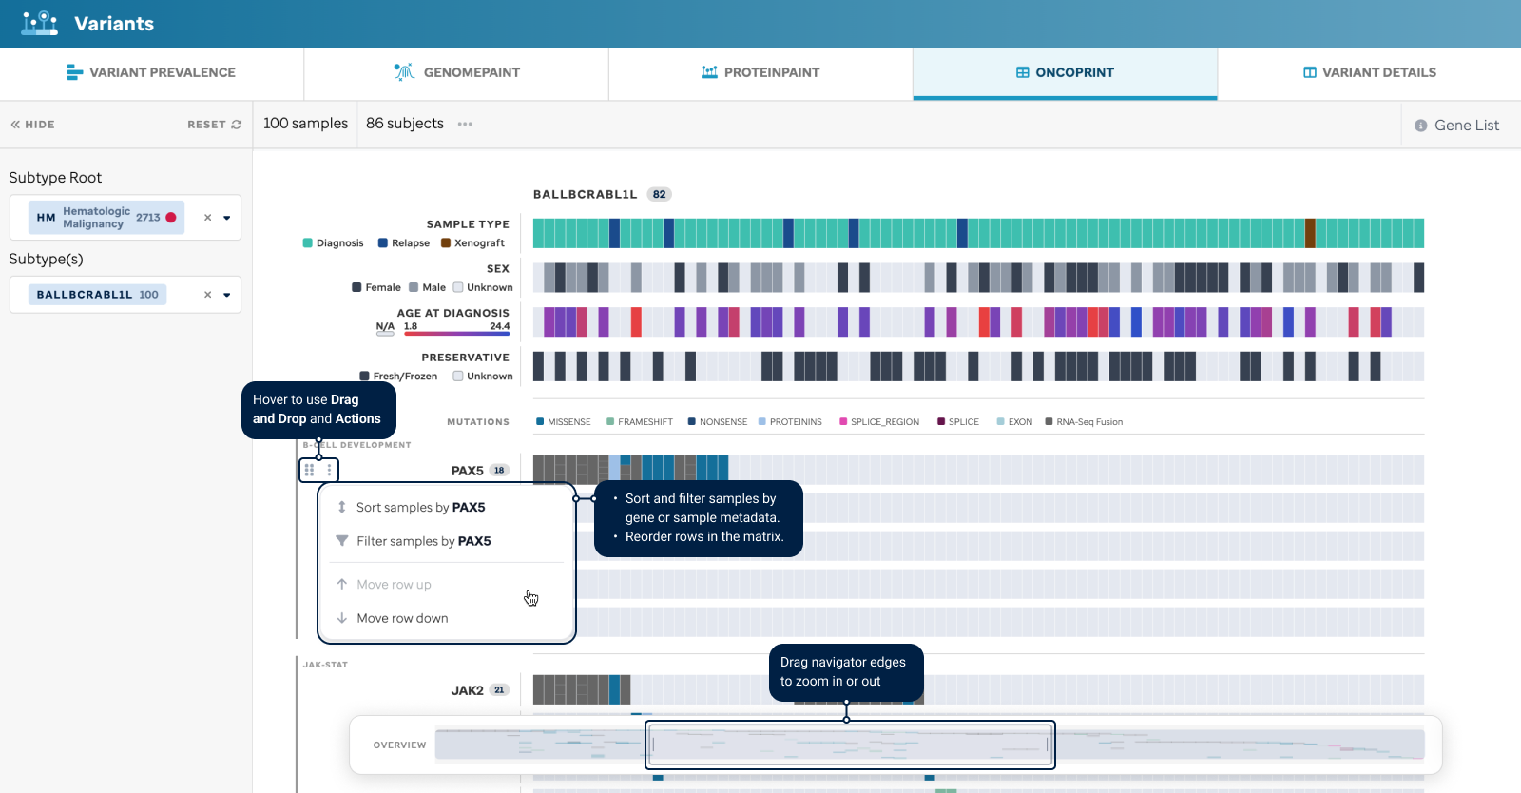This screenshot has width=1521, height=793.
Task: Expand the Subtype(s) dropdown arrow
Action: coord(227,295)
